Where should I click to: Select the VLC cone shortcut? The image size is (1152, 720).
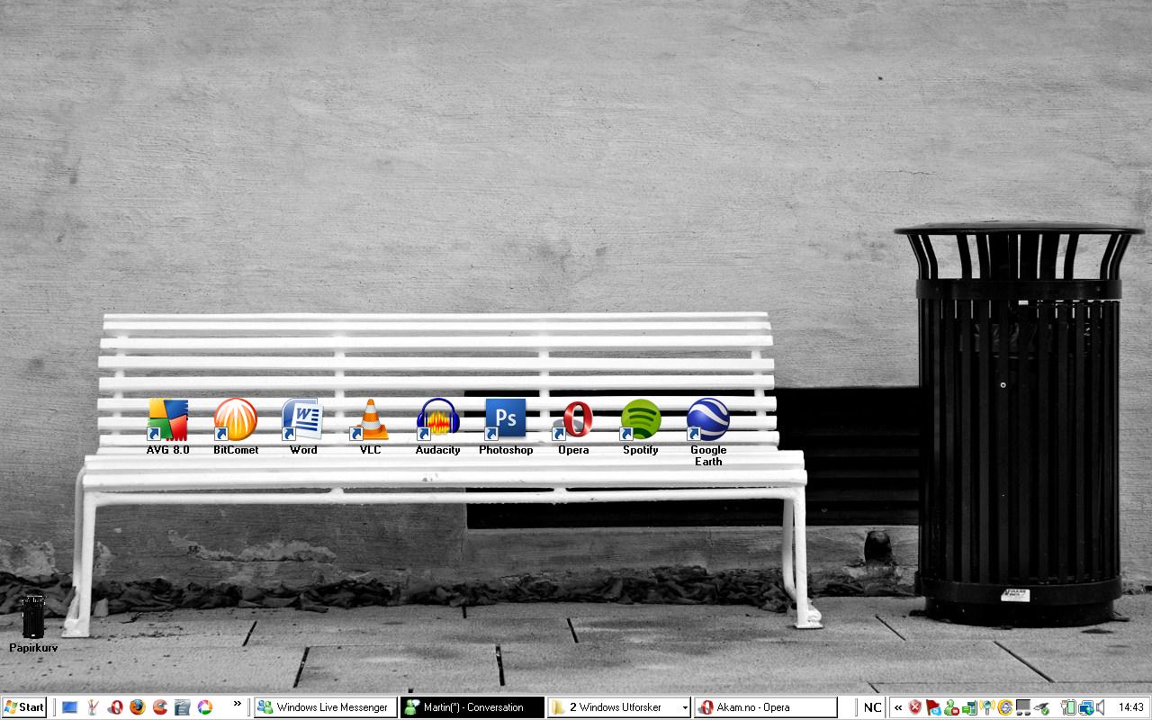coord(370,427)
